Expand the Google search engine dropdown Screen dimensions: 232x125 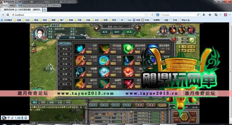point(160,15)
